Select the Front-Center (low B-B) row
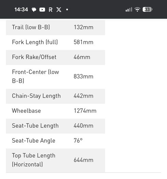167x179 pixels. coord(56,77)
